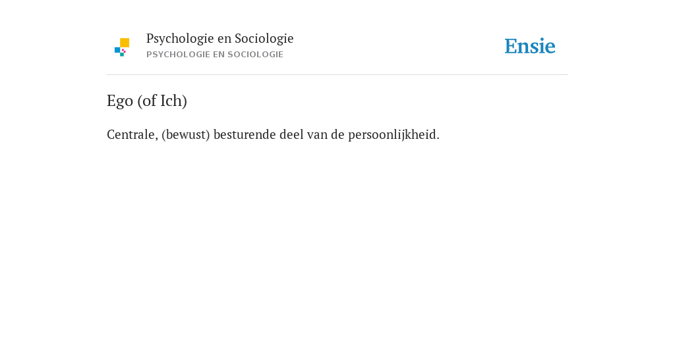Click the text (of Ich) in the heading
This screenshot has height=337, width=675.
point(162,101)
